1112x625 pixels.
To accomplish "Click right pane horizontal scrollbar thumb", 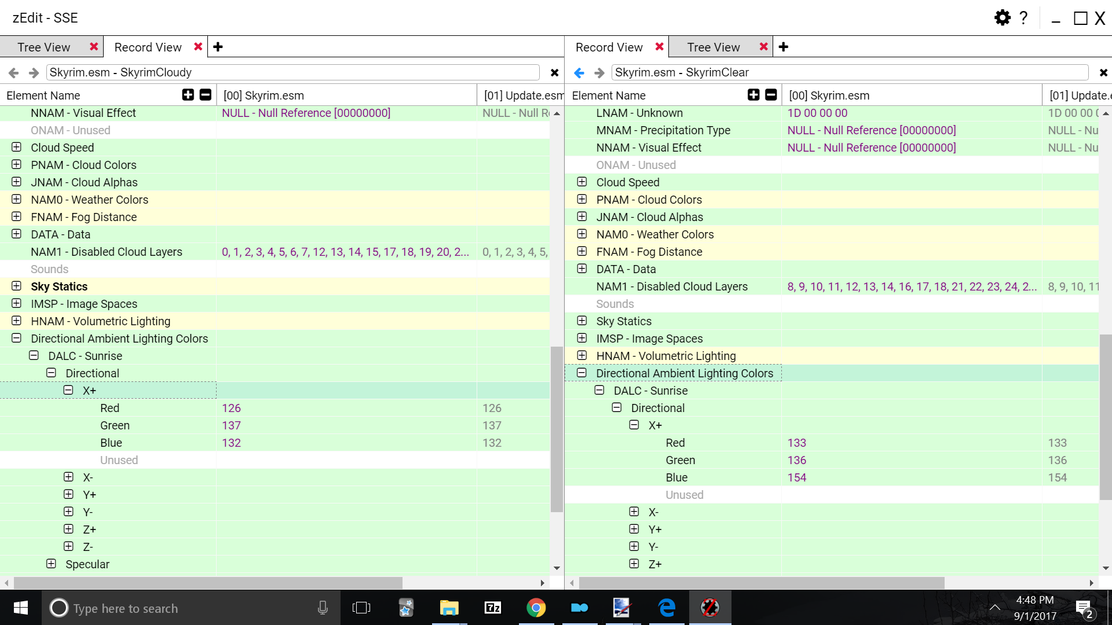I will coord(762,583).
